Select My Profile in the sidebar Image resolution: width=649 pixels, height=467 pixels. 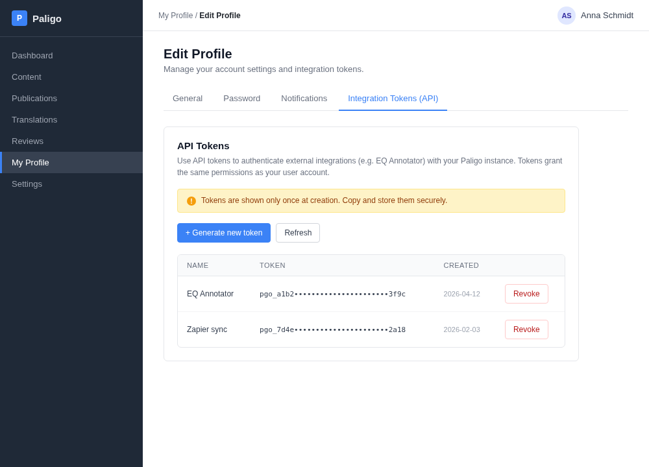(71, 163)
